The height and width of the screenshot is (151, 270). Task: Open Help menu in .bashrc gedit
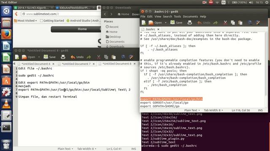pos(203,17)
